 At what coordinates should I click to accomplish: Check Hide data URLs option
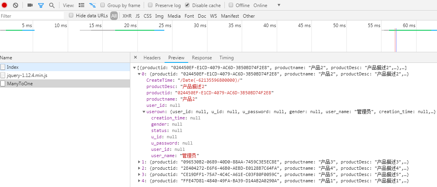pyautogui.click(x=71, y=15)
